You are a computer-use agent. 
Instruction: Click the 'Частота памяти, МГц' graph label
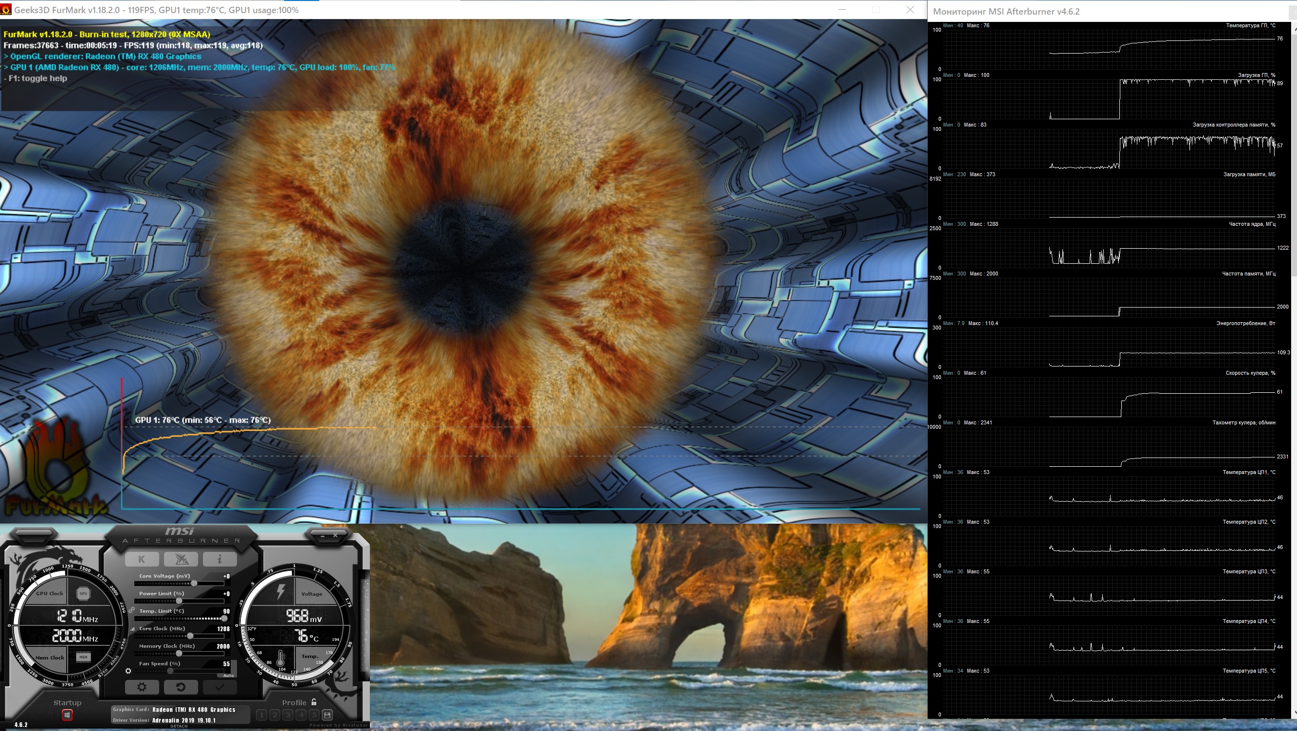(x=1249, y=274)
